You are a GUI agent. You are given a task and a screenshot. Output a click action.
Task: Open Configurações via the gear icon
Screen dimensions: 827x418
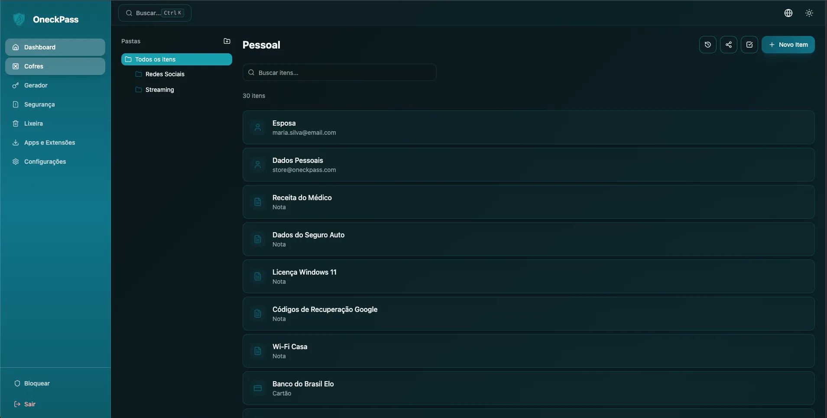[x=45, y=162]
